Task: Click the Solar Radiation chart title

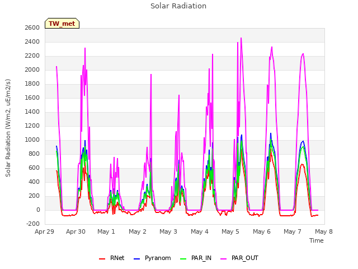Action: pyautogui.click(x=178, y=6)
